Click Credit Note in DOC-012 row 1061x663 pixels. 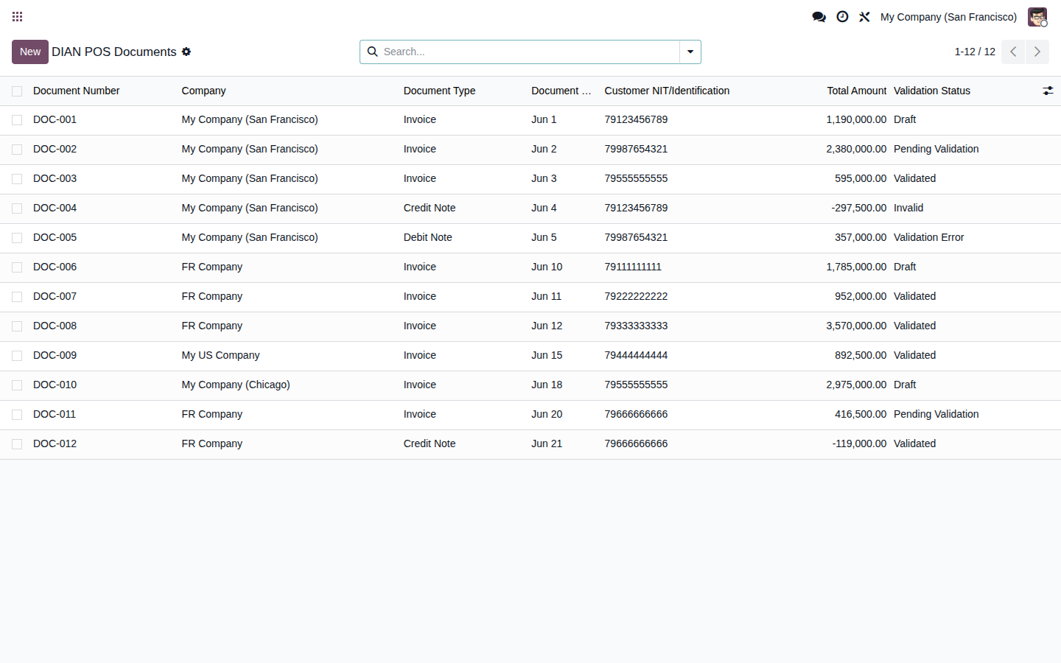(x=430, y=443)
